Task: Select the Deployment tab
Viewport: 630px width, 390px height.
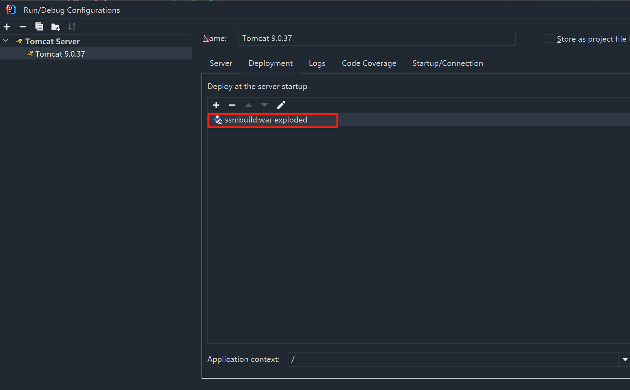Action: click(x=271, y=63)
